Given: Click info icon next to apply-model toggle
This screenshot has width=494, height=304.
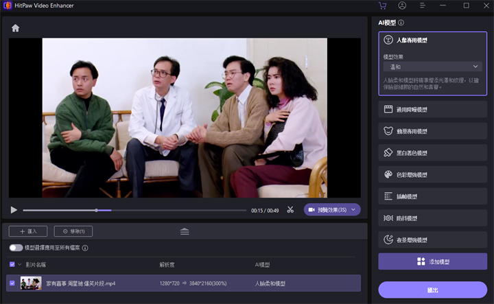Looking at the screenshot, I should (x=85, y=248).
